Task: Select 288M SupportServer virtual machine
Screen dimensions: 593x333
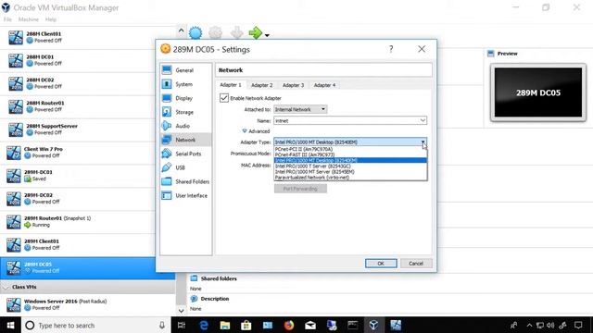Action: point(88,129)
